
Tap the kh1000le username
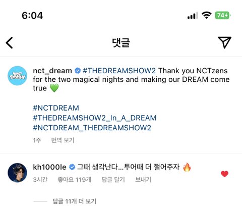coord(49,167)
